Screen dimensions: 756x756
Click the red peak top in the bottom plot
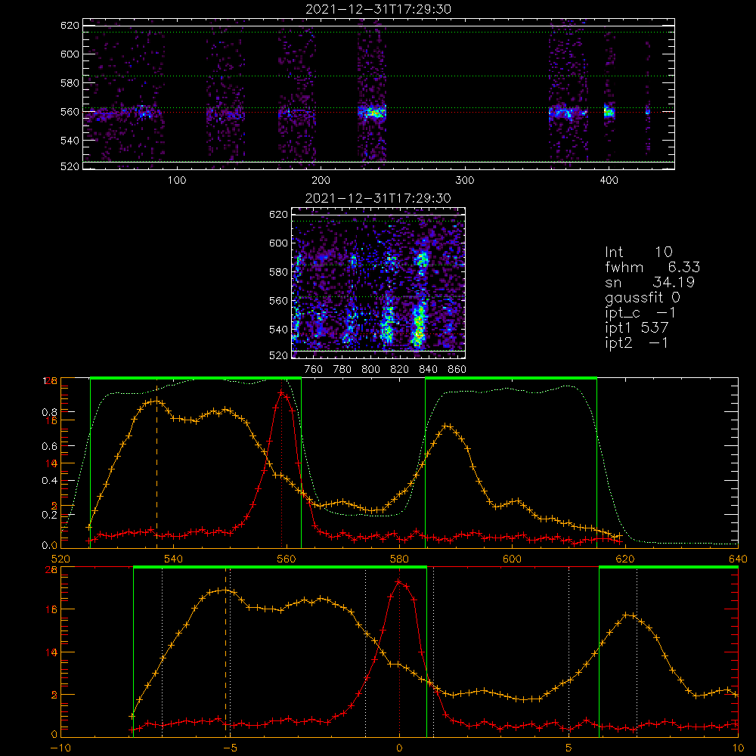coord(398,582)
